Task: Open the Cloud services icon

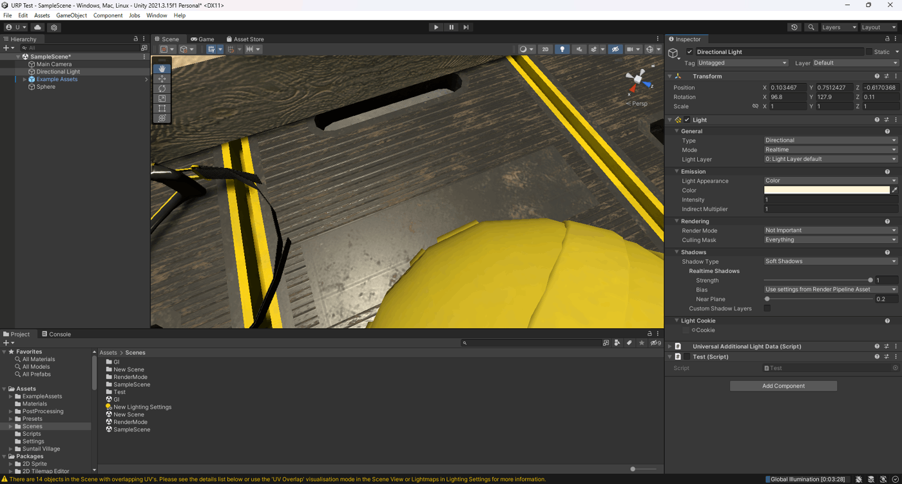Action: [x=38, y=28]
